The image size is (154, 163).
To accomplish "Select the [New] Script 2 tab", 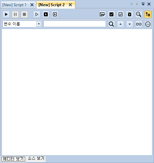I will click(52, 5).
